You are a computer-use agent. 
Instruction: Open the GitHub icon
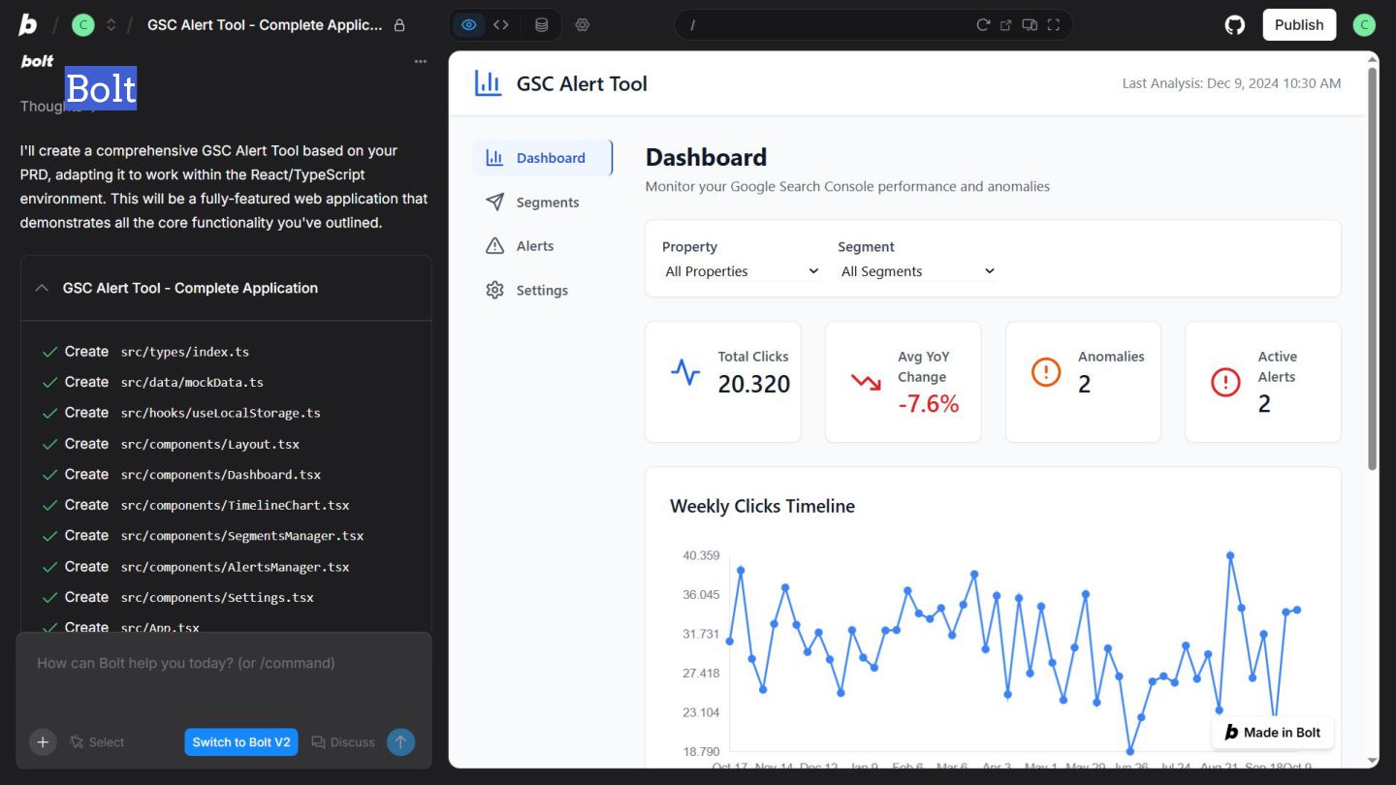(1235, 25)
